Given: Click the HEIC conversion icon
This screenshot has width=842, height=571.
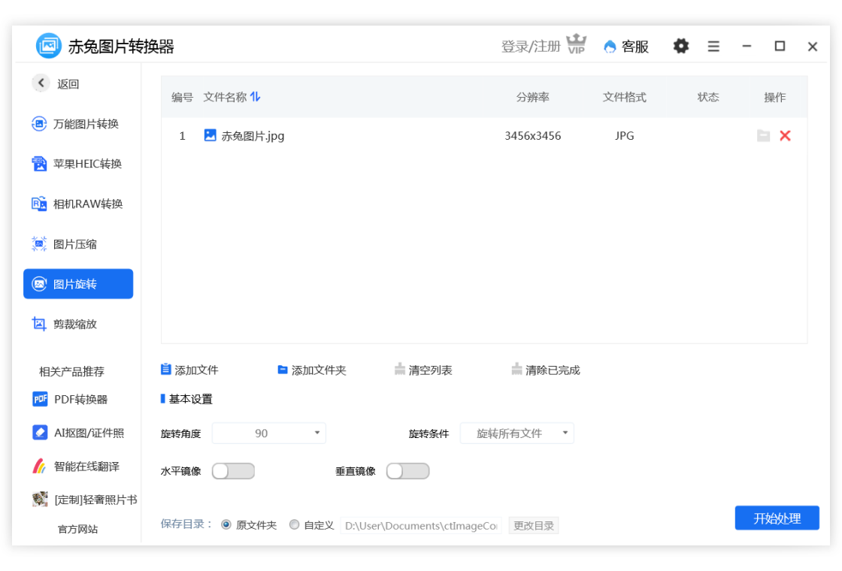Looking at the screenshot, I should 38,164.
